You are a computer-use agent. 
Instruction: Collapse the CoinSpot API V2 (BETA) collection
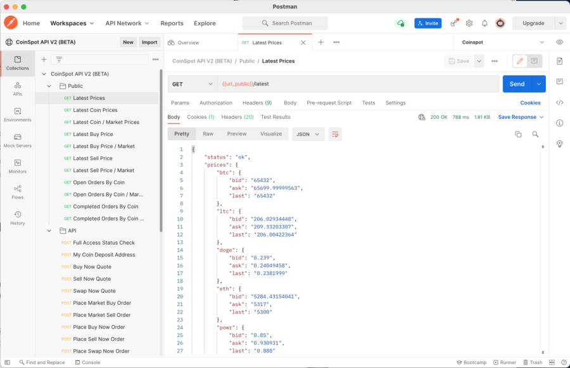click(x=44, y=74)
